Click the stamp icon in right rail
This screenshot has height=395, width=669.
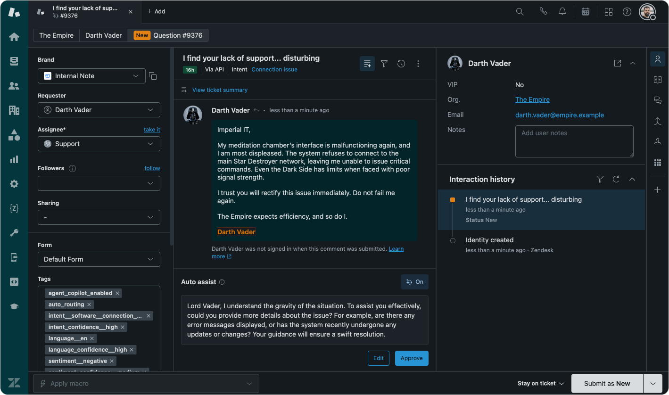point(658,142)
